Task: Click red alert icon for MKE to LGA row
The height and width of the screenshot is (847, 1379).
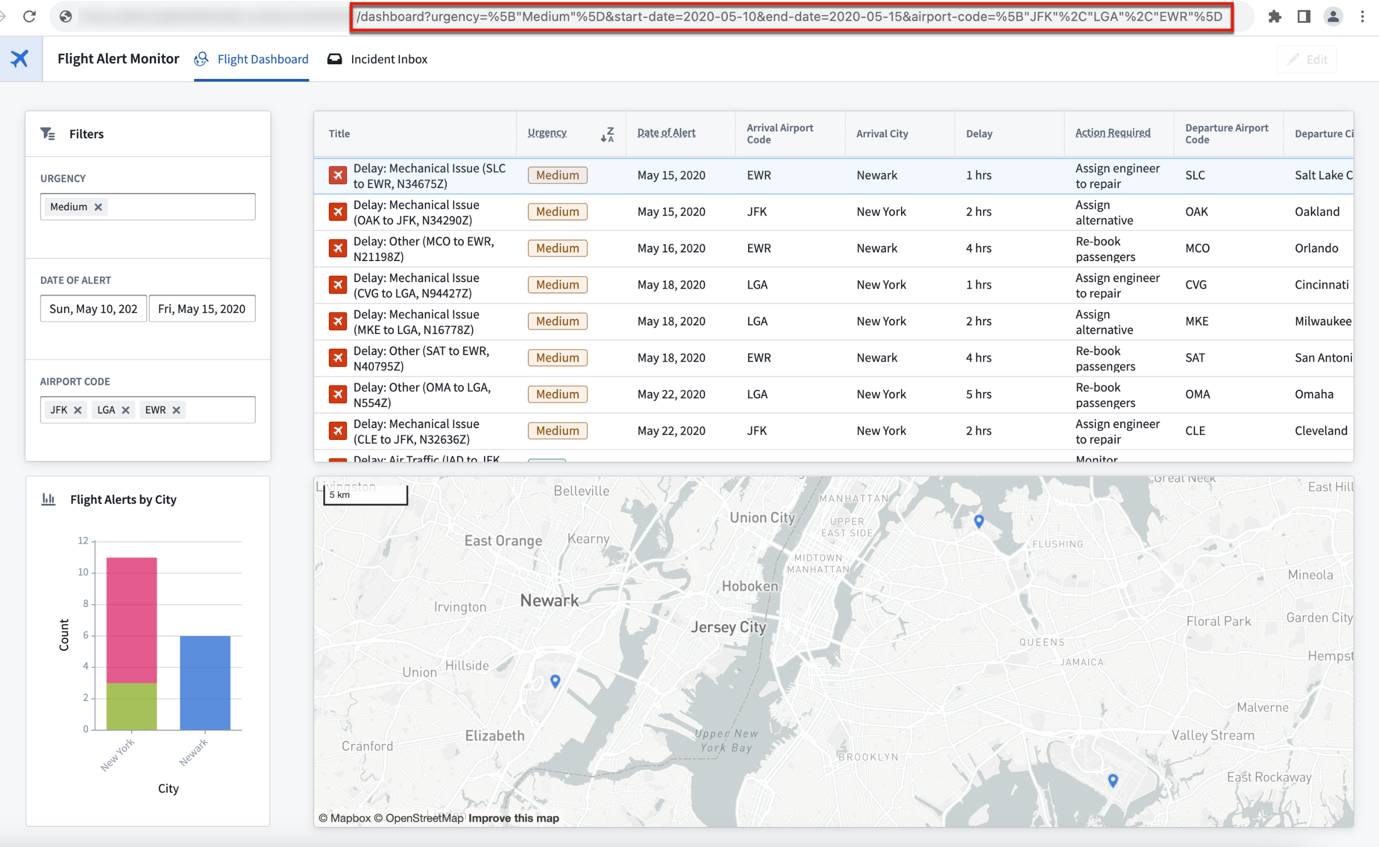Action: point(337,321)
